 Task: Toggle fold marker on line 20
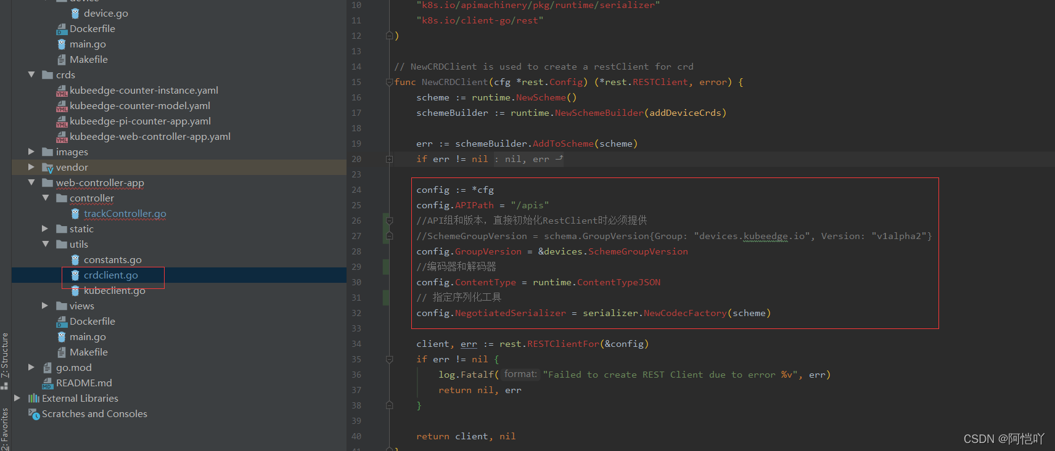pos(389,159)
